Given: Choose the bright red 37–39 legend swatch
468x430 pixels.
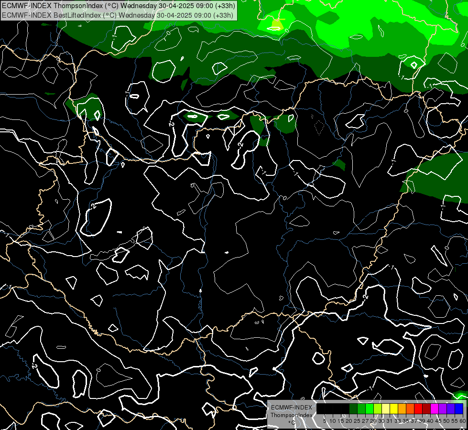Looking at the screenshot, I should tap(418, 408).
